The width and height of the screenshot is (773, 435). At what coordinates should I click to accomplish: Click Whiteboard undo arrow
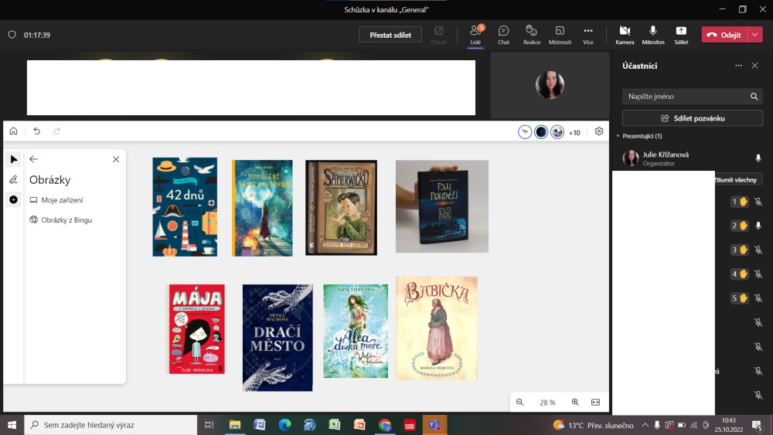coord(36,131)
